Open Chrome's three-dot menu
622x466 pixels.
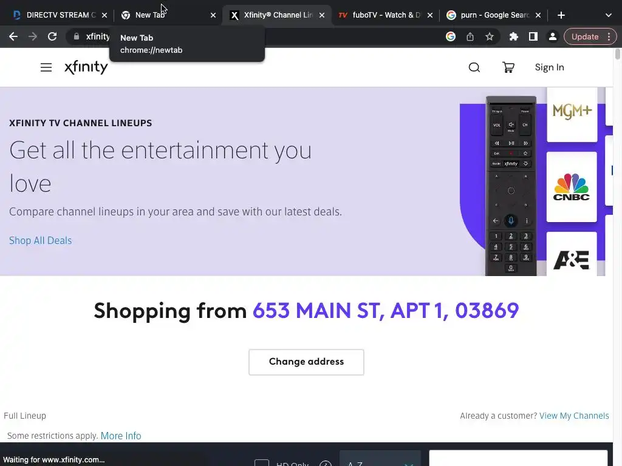click(609, 37)
